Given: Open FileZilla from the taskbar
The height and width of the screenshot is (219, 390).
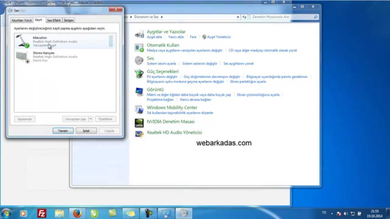Looking at the screenshot, I should 42,213.
